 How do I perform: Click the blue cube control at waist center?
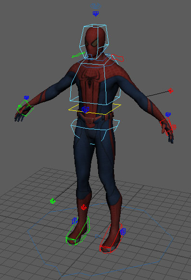coord(85,109)
